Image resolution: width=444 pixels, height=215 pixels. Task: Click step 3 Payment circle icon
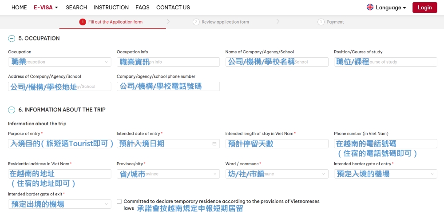click(x=321, y=22)
